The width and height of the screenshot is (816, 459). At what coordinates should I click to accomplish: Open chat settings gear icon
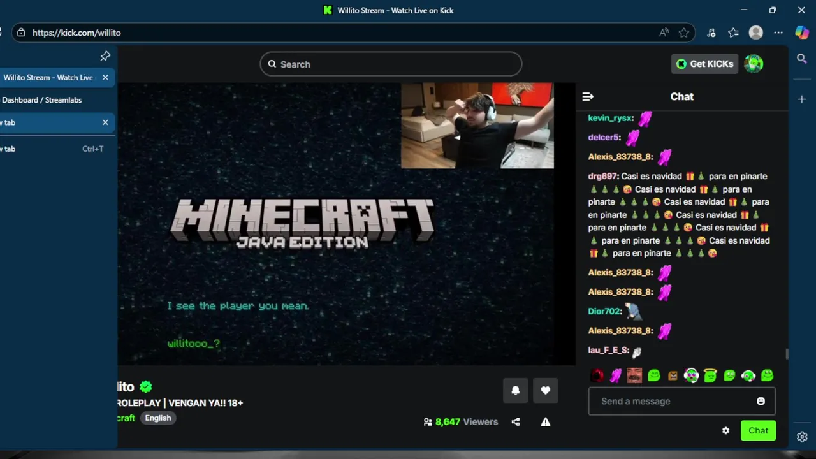click(x=725, y=430)
